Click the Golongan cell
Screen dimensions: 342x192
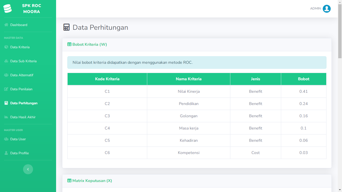189,116
